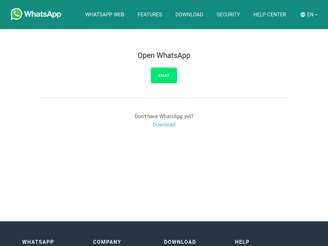Image resolution: width=328 pixels, height=246 pixels.
Task: Follow the blue Download link
Action: [x=164, y=125]
